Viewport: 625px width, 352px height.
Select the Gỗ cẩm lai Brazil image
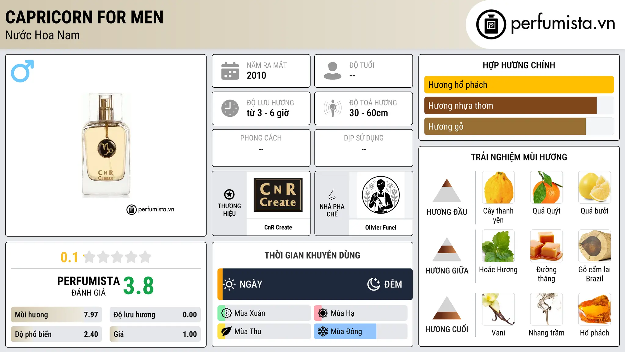point(594,246)
